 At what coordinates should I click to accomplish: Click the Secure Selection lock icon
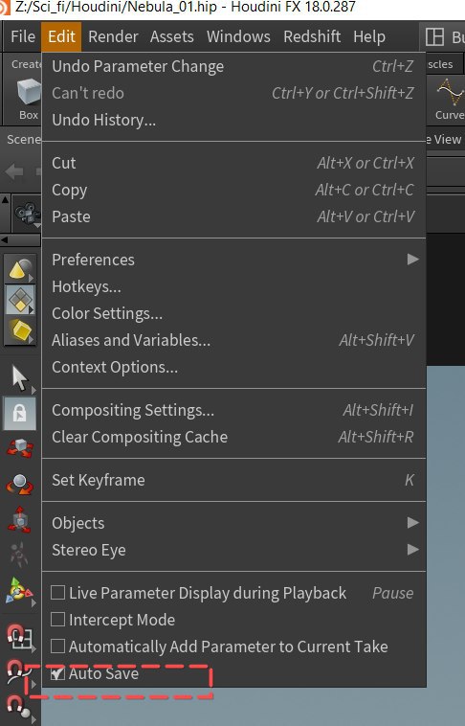tap(19, 413)
